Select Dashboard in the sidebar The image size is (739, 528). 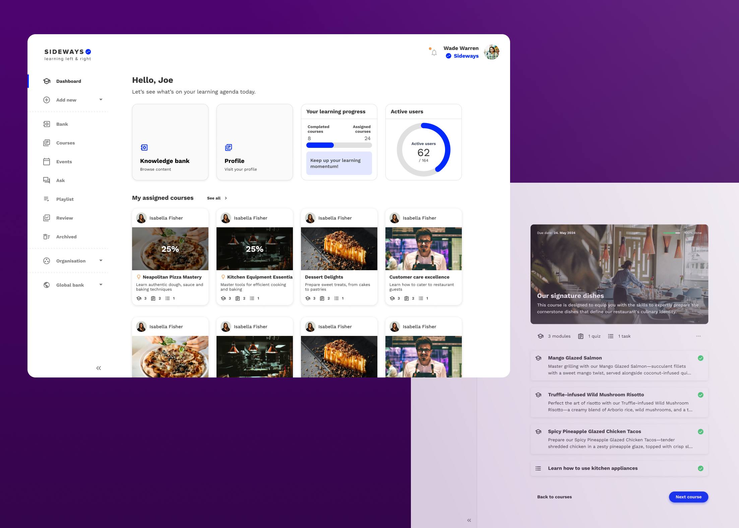pos(68,81)
